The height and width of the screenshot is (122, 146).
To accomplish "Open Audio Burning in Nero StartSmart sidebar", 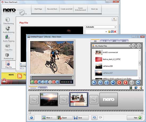I will [x=8, y=30].
